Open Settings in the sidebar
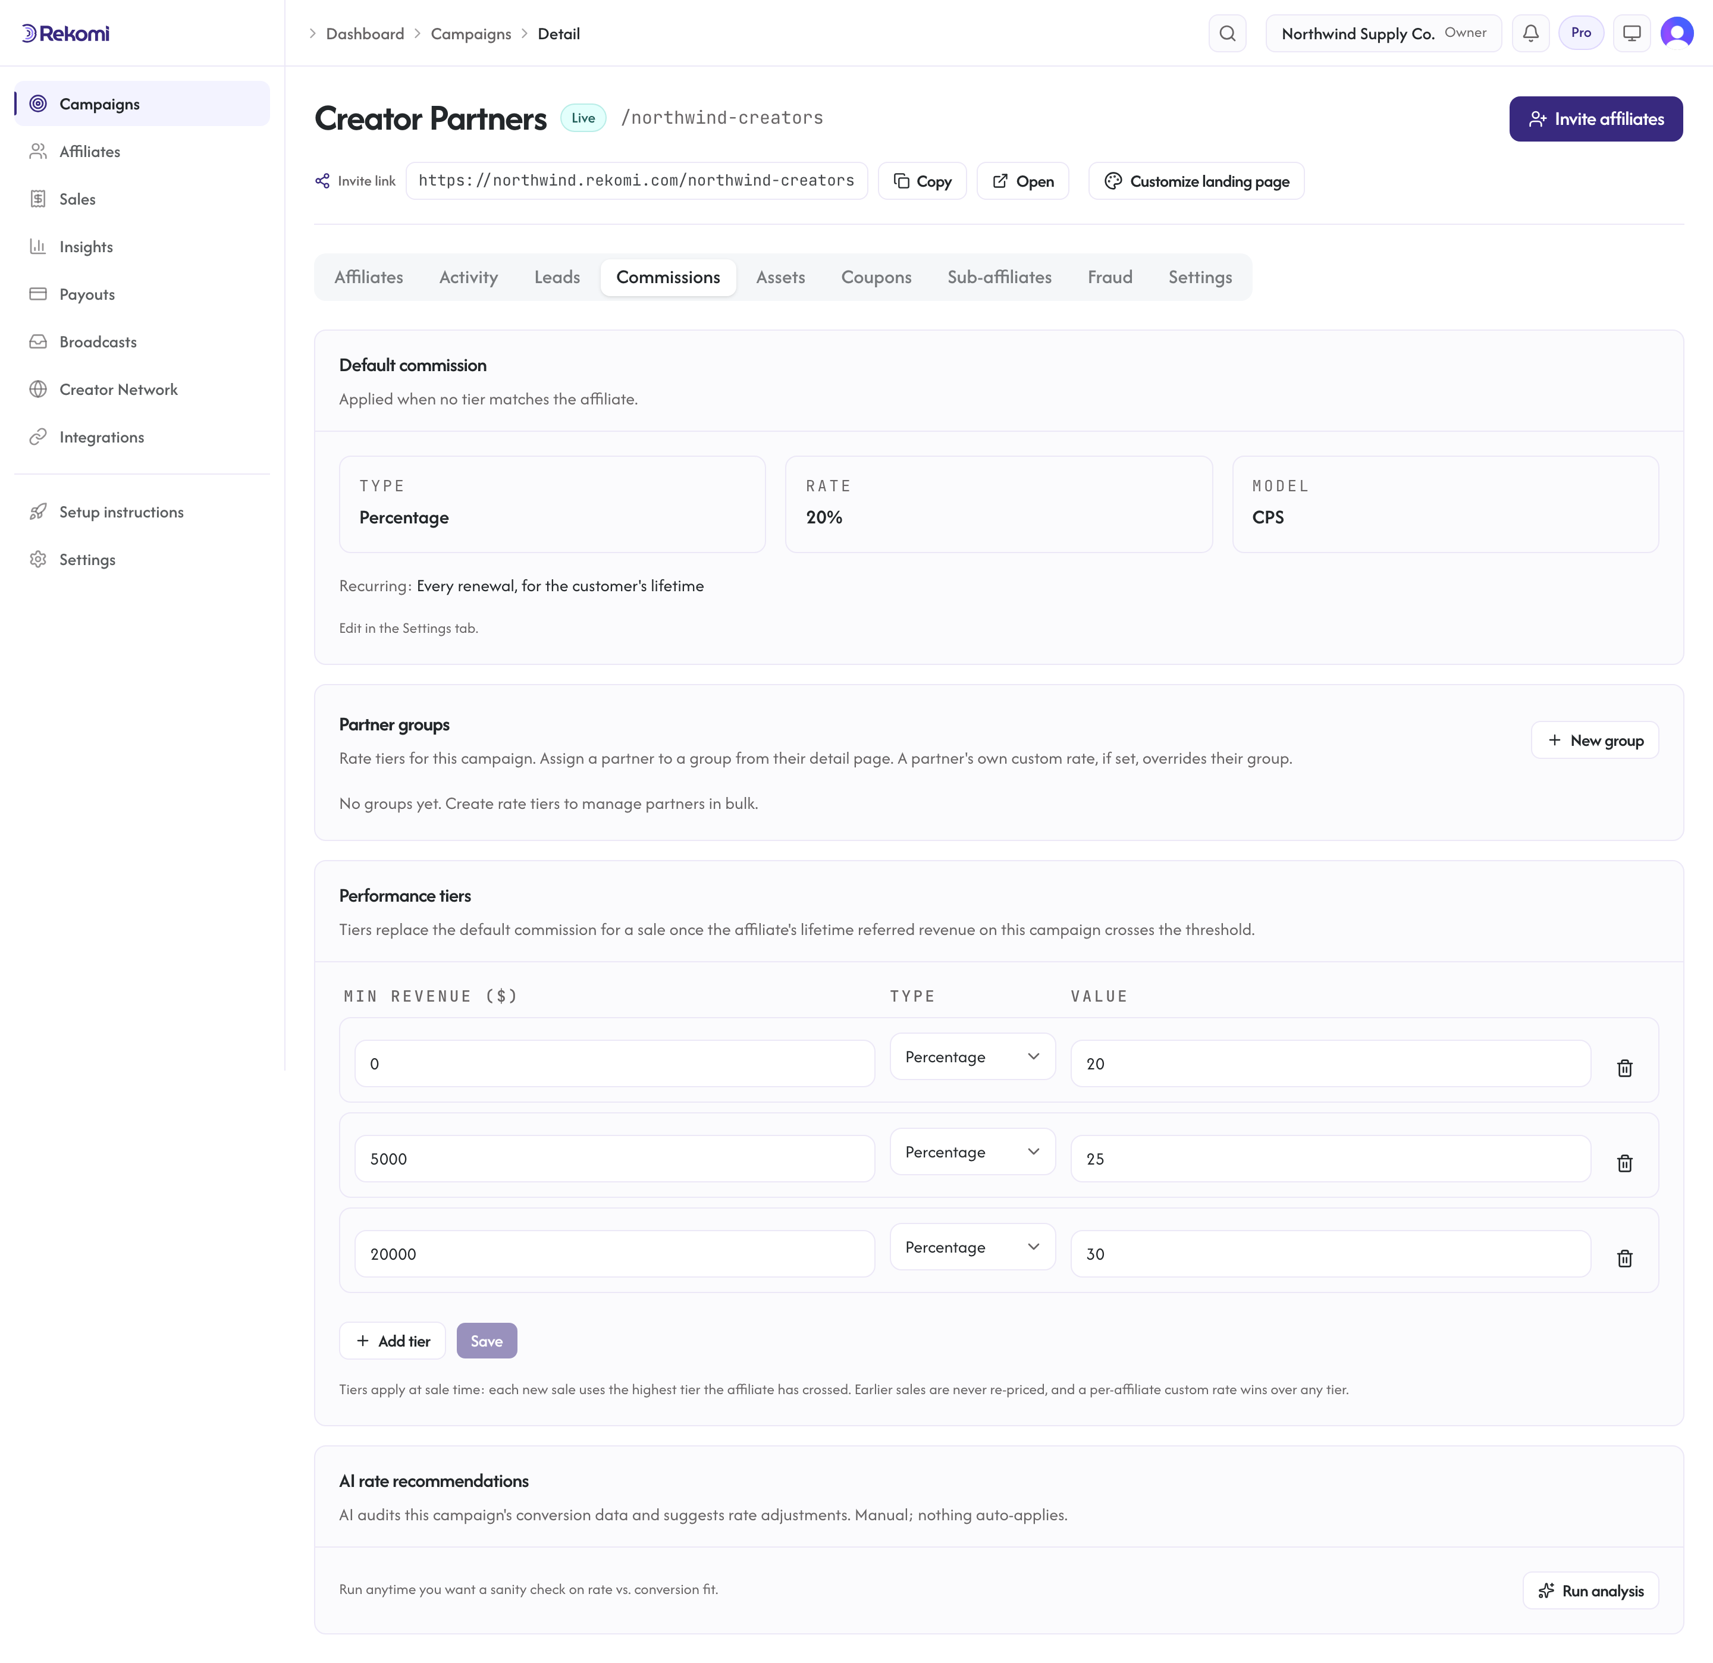The height and width of the screenshot is (1663, 1713). (x=142, y=559)
